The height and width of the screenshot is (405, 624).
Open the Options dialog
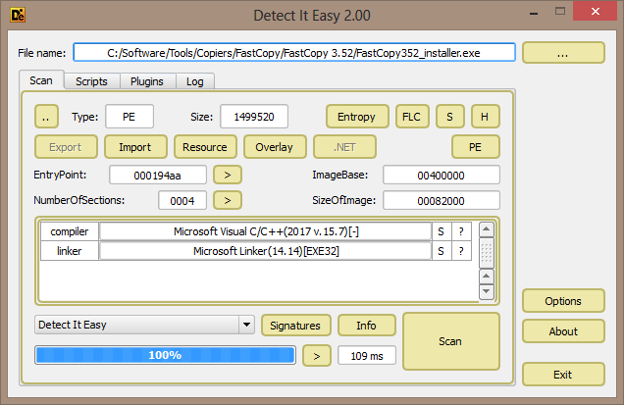click(563, 301)
